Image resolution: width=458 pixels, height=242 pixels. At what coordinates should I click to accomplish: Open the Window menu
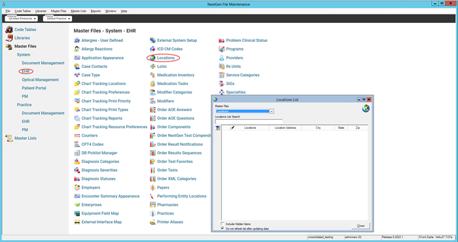coord(111,11)
